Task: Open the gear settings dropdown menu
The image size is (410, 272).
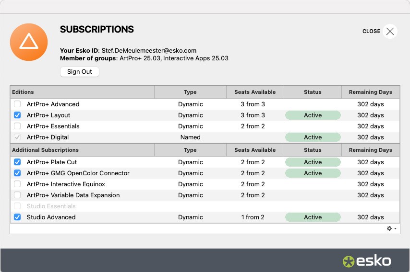Action: (391, 228)
